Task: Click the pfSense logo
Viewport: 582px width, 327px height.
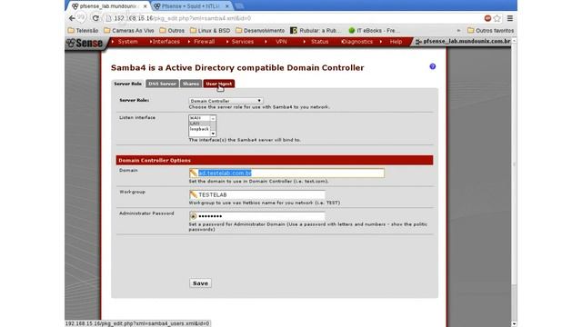Action: [x=85, y=43]
